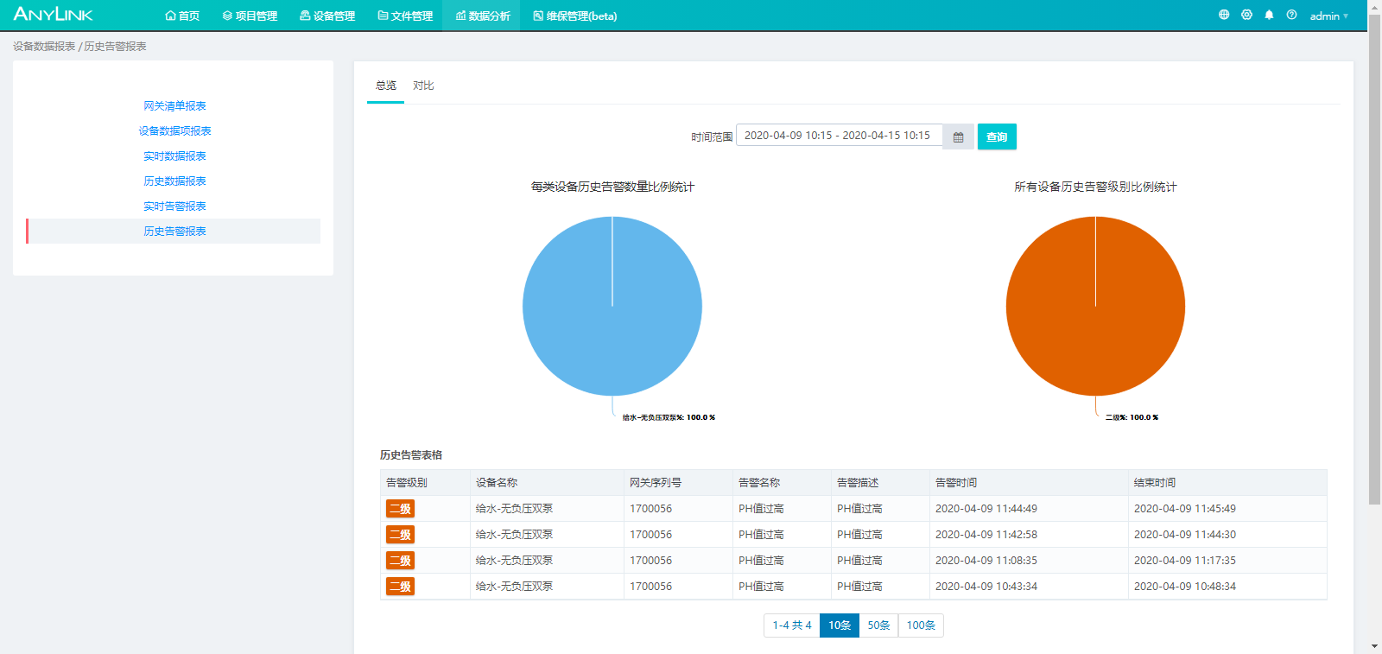Click the blue device alarm pie chart
The height and width of the screenshot is (654, 1382).
point(612,306)
